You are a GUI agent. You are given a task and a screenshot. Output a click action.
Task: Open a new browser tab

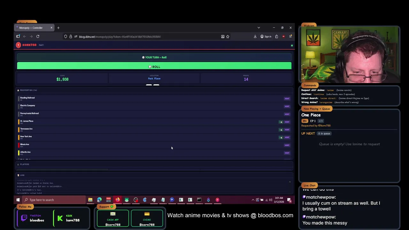point(58,28)
